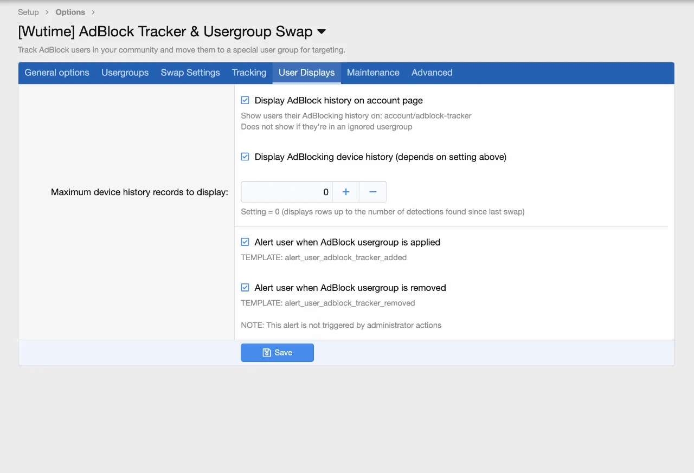
Task: Go to the Swap Settings tab
Action: (x=190, y=73)
